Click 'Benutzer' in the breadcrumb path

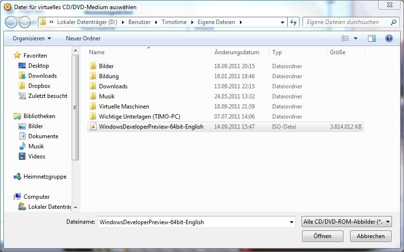[x=139, y=22]
